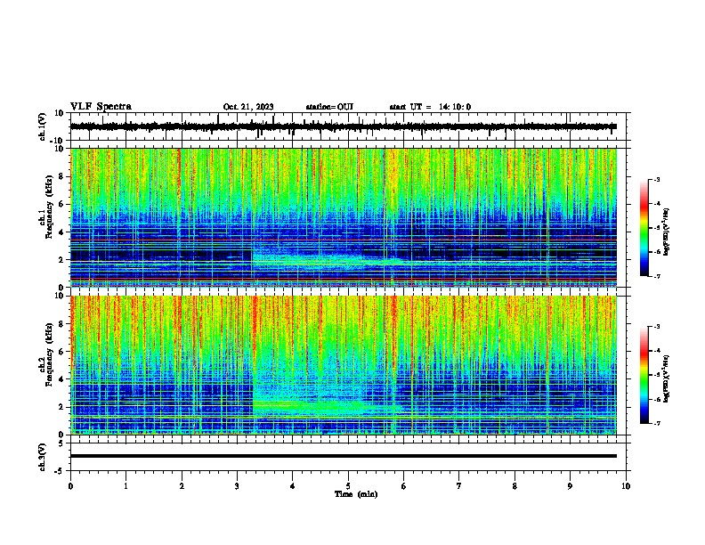Click tick label "7" on the time axis

[x=459, y=486]
